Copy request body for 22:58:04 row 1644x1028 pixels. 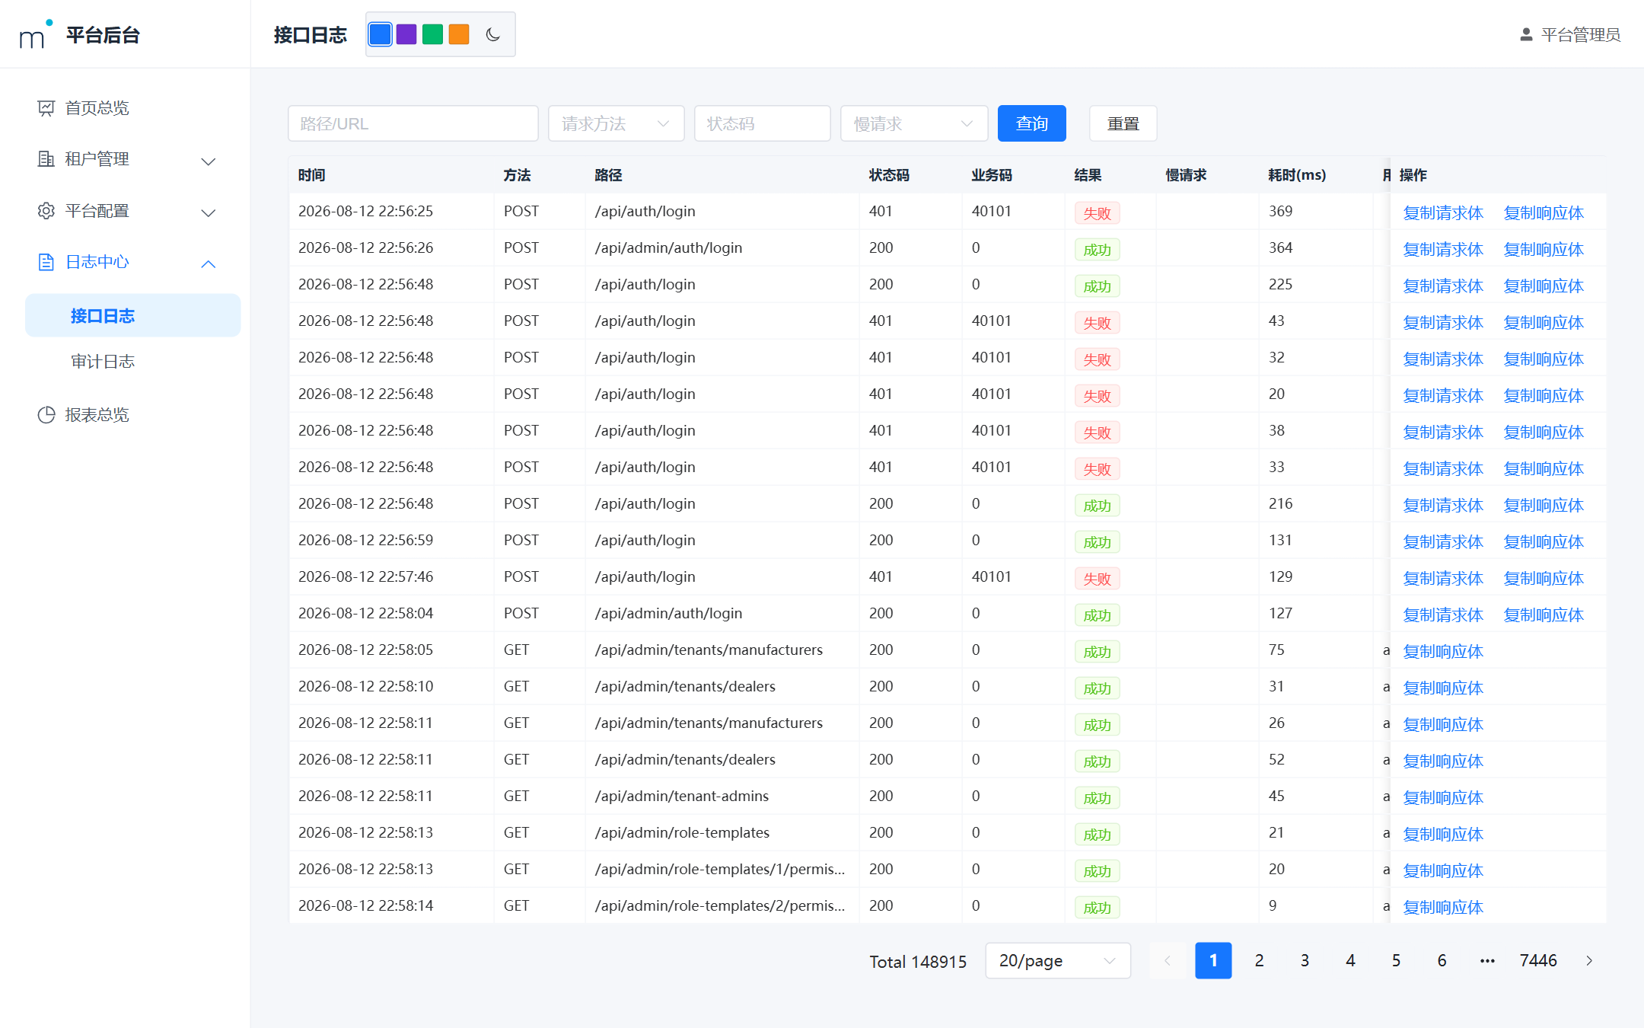pos(1443,615)
